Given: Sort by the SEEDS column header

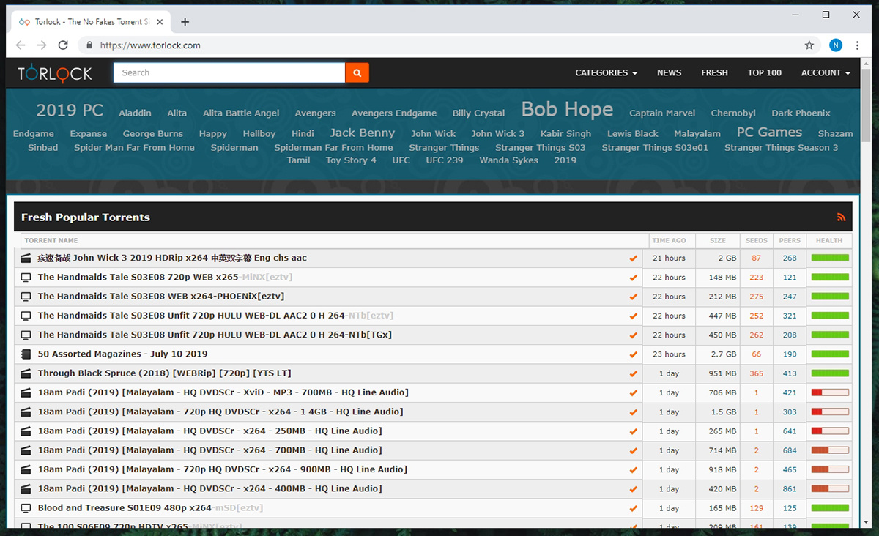Looking at the screenshot, I should coord(757,240).
